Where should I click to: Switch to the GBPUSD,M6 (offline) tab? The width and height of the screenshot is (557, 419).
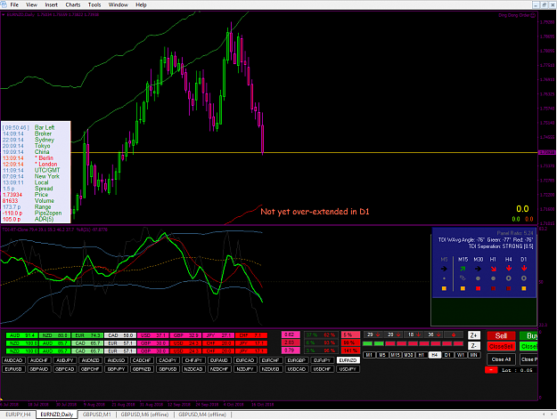click(144, 414)
